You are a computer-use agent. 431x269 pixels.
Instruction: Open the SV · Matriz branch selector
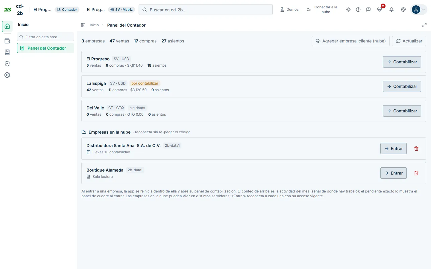point(122,10)
